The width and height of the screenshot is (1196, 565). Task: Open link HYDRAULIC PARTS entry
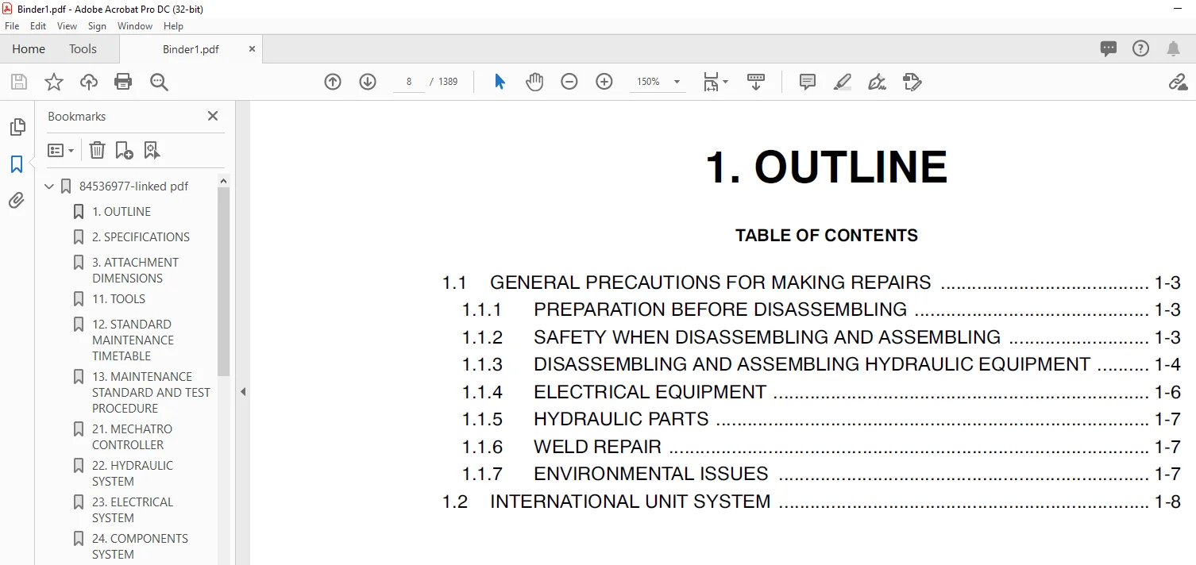[x=621, y=419]
